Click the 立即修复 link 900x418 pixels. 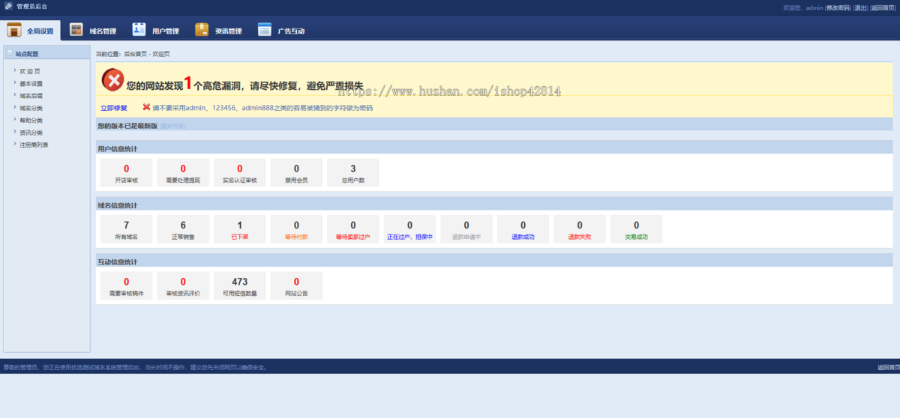point(114,108)
